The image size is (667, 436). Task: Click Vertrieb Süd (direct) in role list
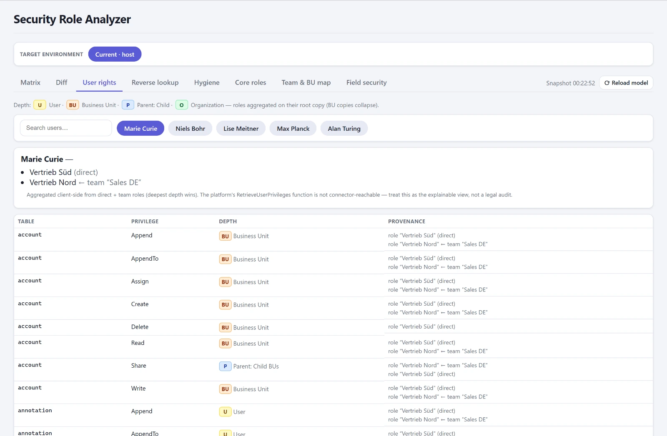point(64,172)
